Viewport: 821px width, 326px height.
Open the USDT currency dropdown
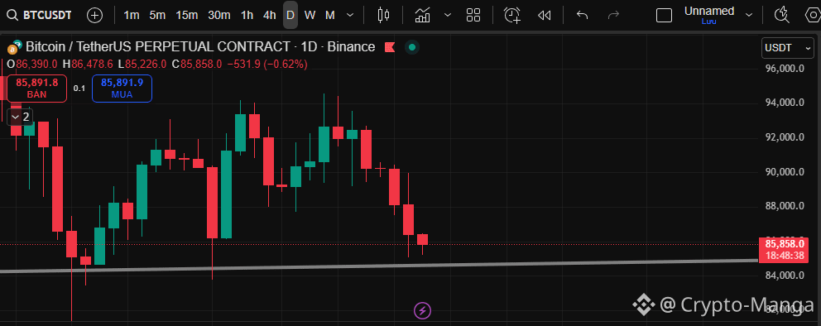coord(788,48)
